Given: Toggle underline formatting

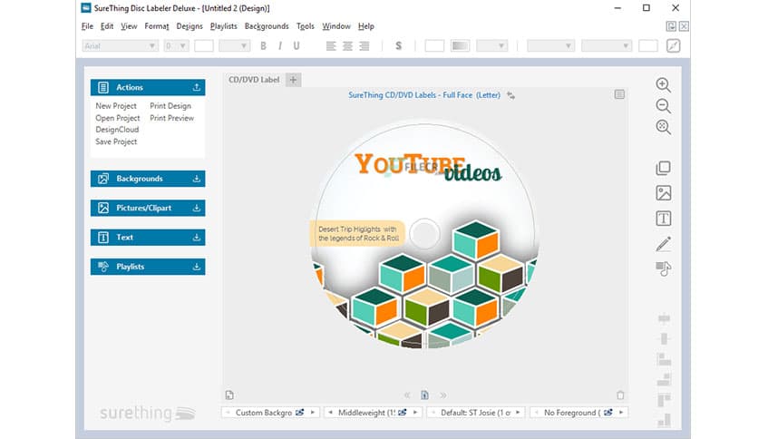Looking at the screenshot, I should [296, 46].
